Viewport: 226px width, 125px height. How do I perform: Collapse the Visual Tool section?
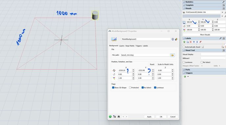184,50
